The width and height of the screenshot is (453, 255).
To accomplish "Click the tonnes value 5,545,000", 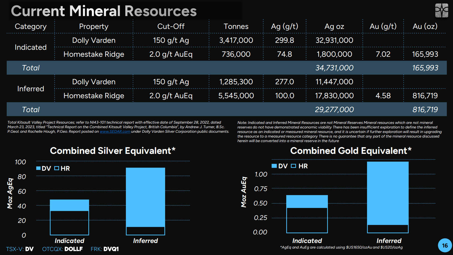I will click(236, 96).
